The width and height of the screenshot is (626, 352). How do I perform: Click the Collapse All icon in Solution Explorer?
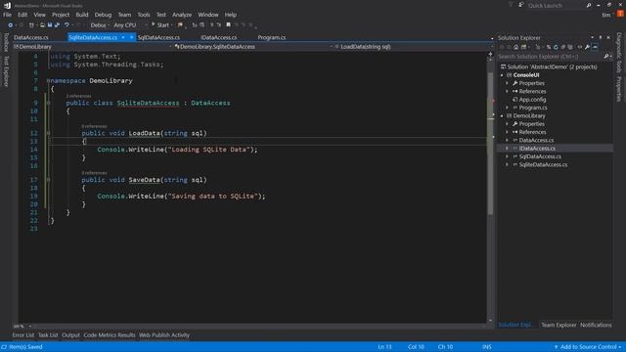click(563, 47)
